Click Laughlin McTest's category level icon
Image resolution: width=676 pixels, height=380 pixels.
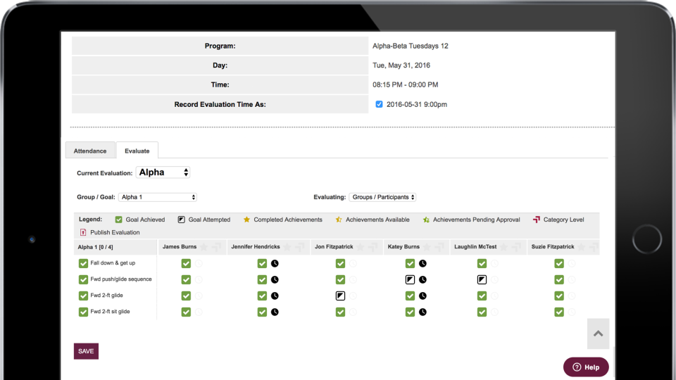click(516, 247)
